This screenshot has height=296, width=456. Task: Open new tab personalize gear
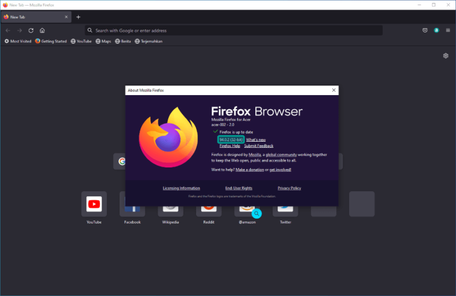pyautogui.click(x=446, y=56)
